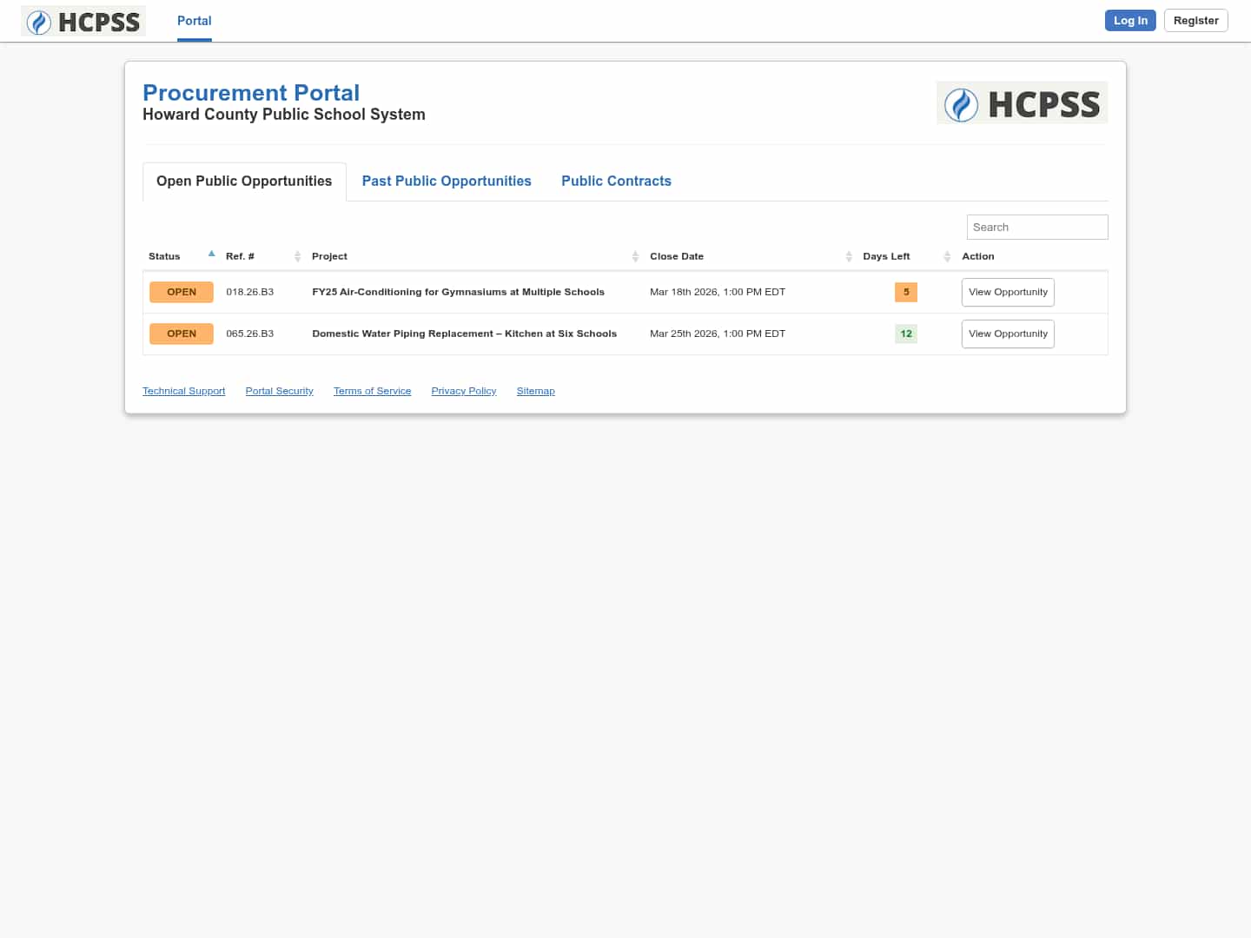Select the Open Public Opportunities tab
Viewport: 1251px width, 938px height.
[244, 181]
